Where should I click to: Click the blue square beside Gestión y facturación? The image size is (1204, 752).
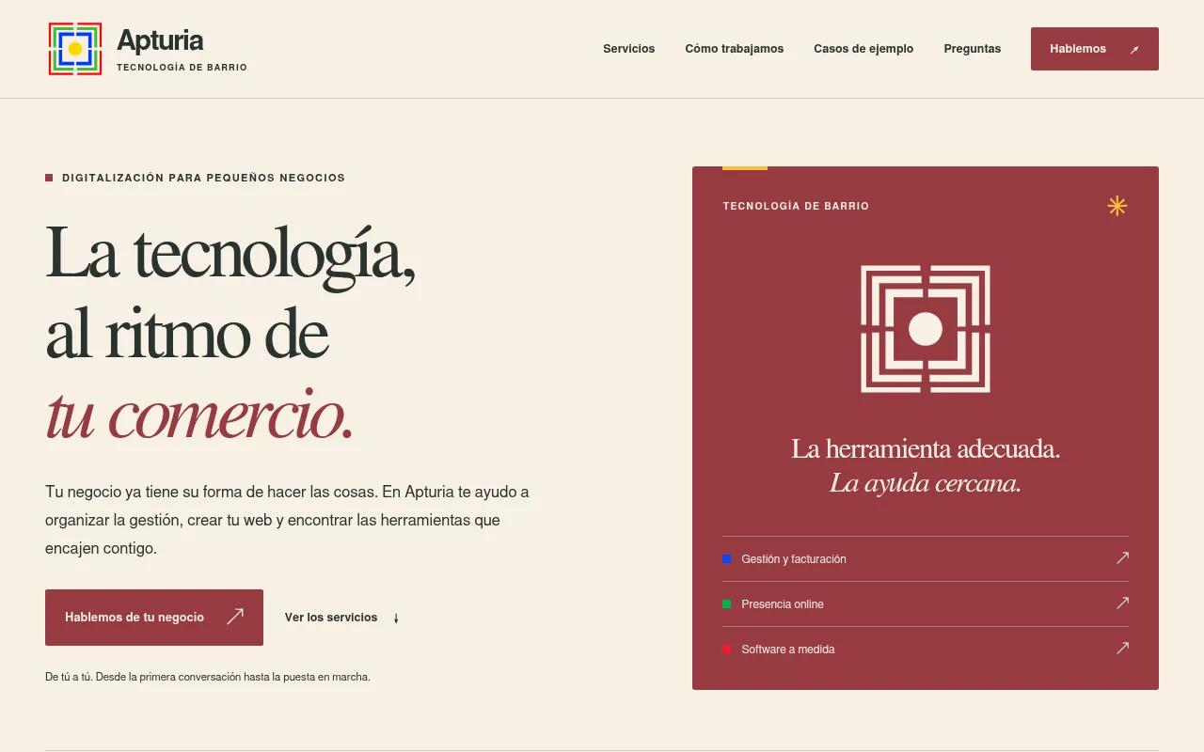point(727,559)
